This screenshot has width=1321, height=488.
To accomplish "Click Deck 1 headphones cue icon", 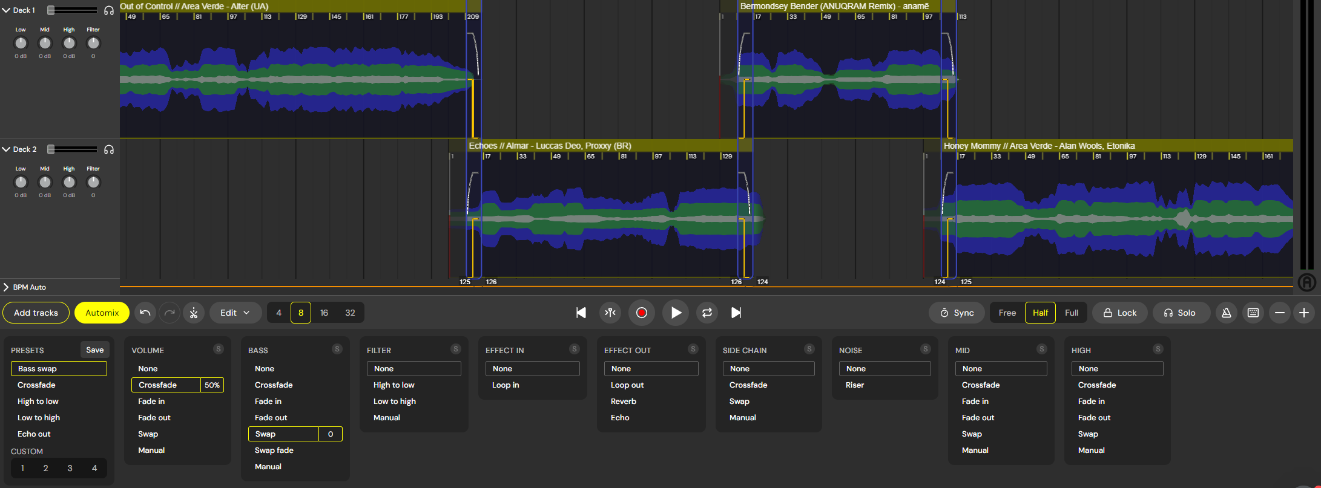I will click(x=109, y=10).
